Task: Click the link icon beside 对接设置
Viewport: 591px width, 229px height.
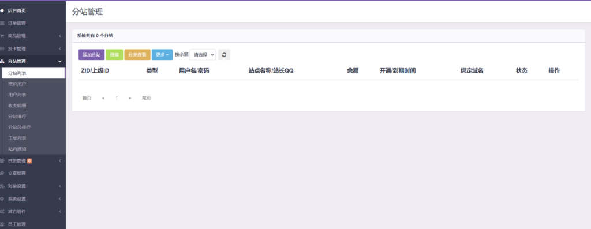Action: tap(2, 186)
